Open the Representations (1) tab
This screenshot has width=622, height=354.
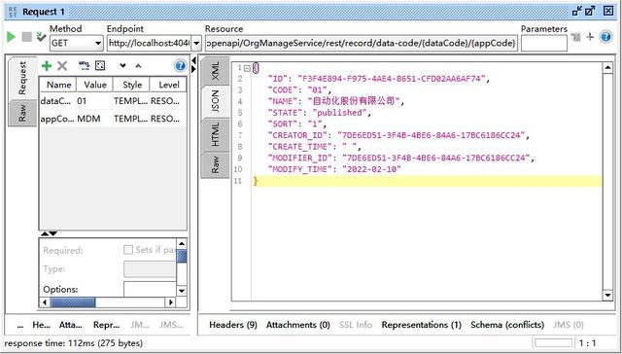[x=421, y=325]
